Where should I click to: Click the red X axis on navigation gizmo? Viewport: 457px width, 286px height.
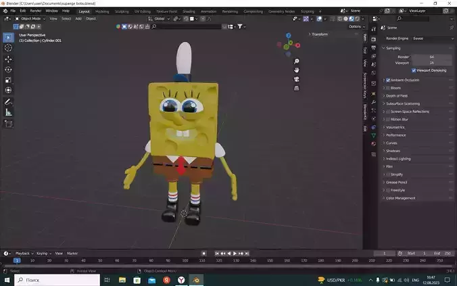[x=297, y=45]
